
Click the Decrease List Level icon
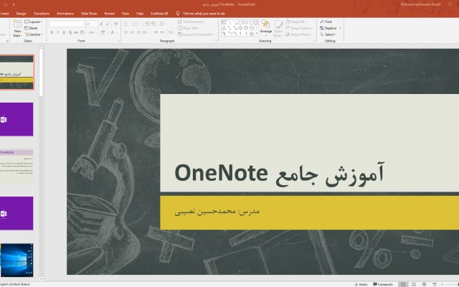147,24
